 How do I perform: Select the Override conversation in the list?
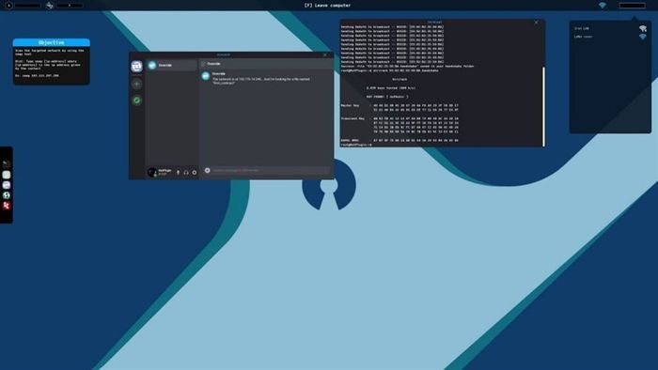click(172, 65)
